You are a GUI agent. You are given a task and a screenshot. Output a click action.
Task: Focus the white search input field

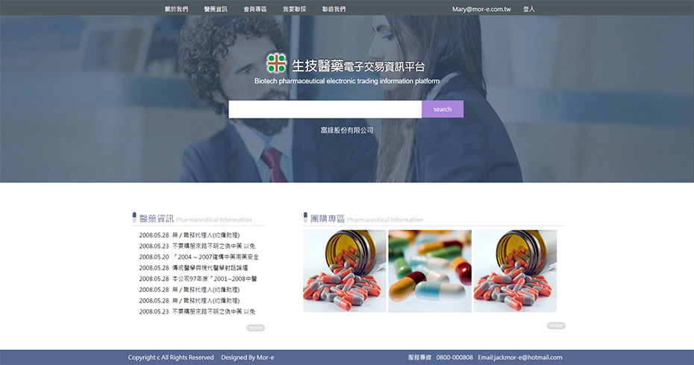click(325, 110)
